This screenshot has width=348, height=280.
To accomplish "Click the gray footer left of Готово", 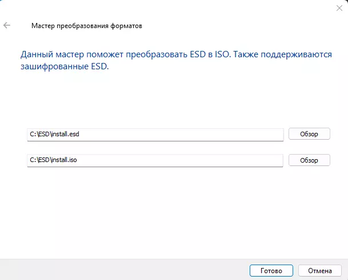I will (114, 270).
